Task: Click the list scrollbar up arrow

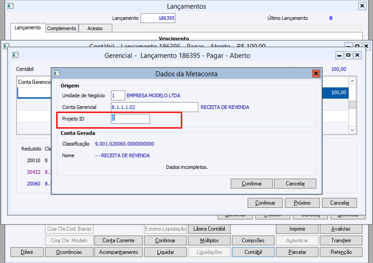Action: tap(352, 81)
